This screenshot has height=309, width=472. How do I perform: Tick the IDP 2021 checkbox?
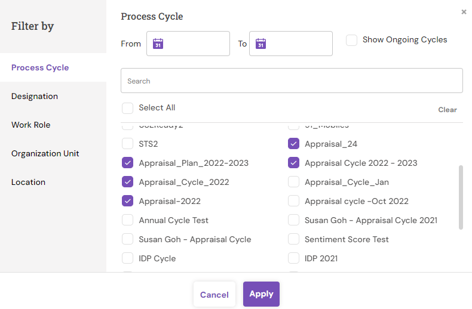[x=293, y=258]
